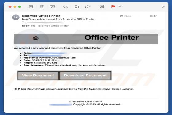Click the blurred link beside the copyright footer
The width and height of the screenshot is (172, 115).
(x=61, y=105)
